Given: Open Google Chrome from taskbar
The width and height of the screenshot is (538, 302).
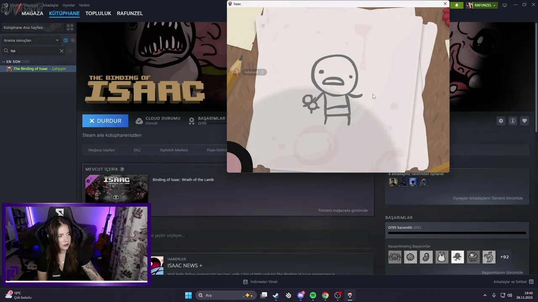Looking at the screenshot, I should tap(325, 295).
